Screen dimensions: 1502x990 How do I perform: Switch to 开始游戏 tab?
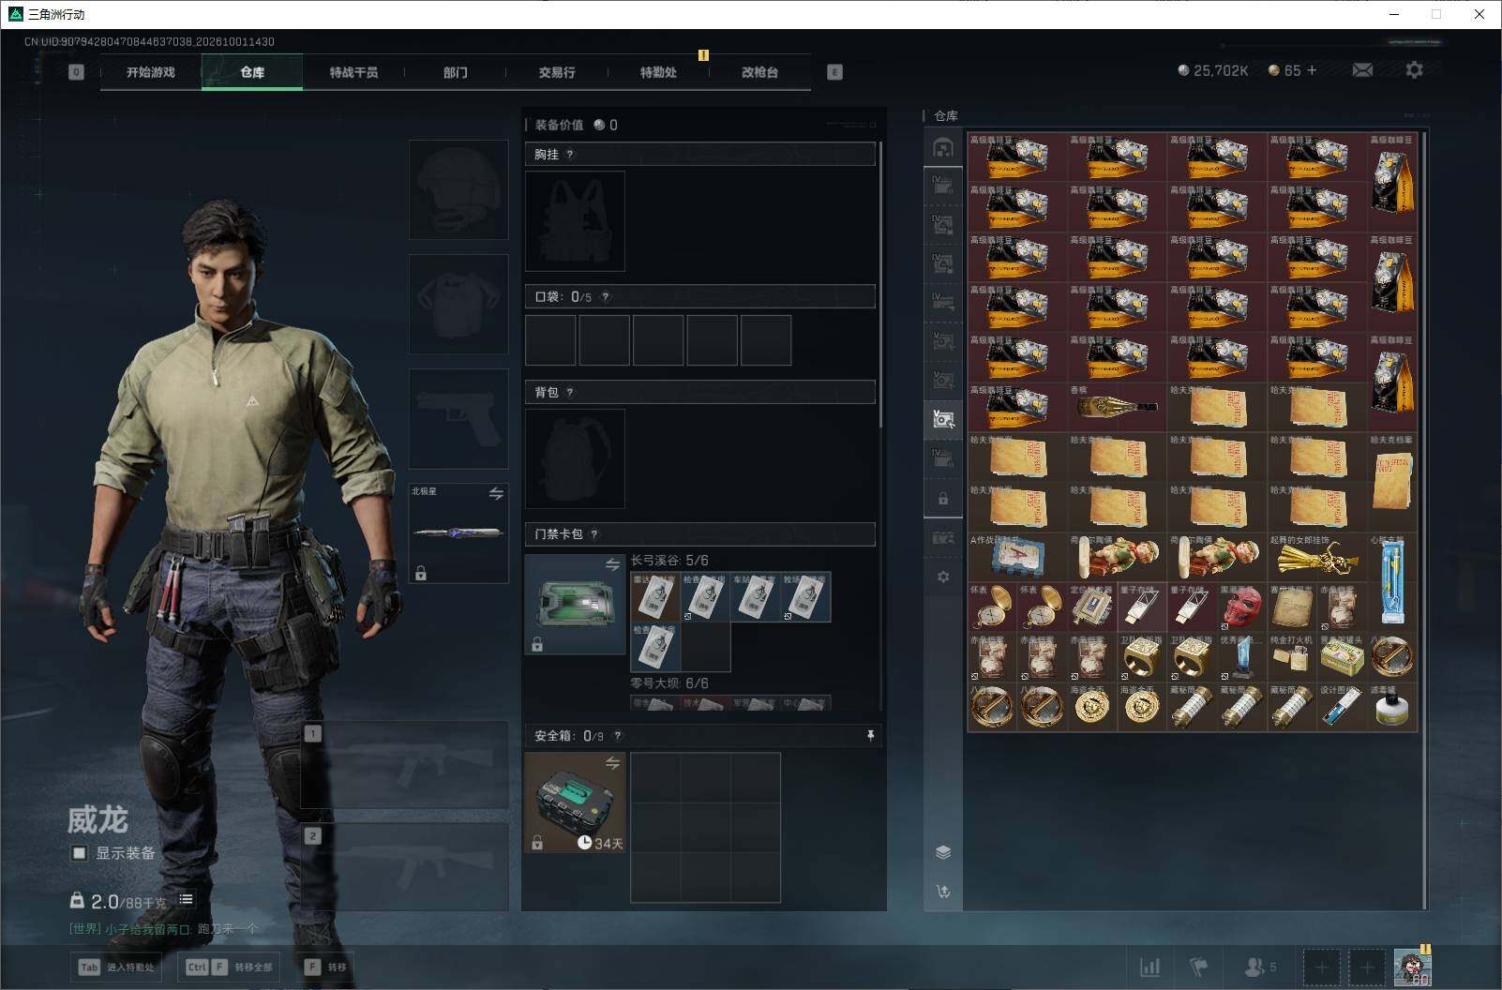(151, 72)
